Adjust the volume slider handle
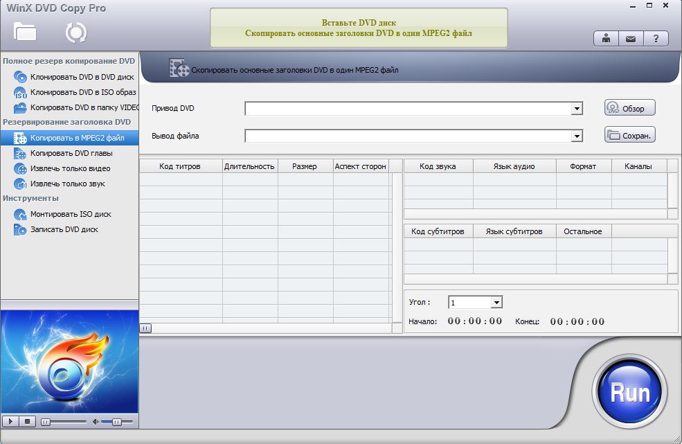Image resolution: width=682 pixels, height=444 pixels. (x=116, y=422)
